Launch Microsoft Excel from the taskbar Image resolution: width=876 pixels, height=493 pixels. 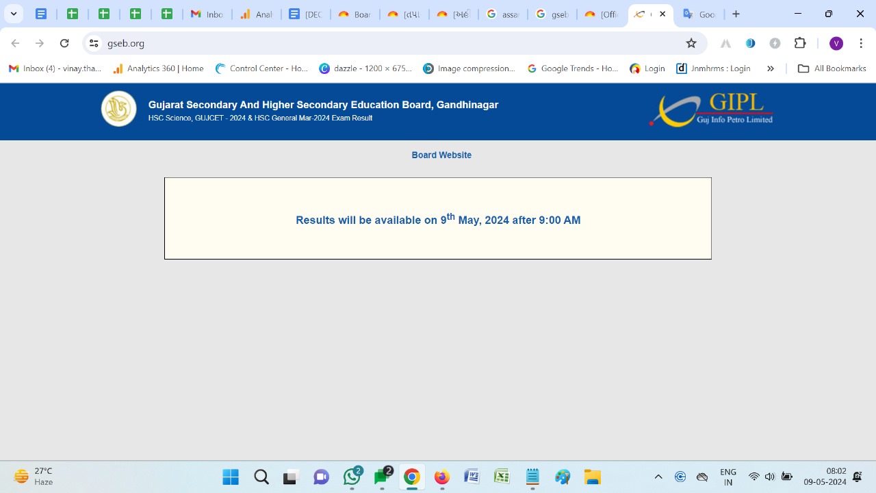(502, 477)
